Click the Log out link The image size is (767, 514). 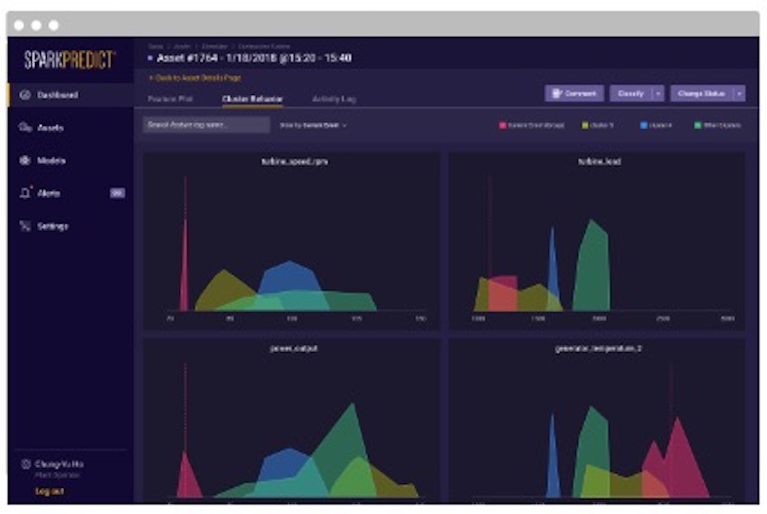tap(49, 491)
